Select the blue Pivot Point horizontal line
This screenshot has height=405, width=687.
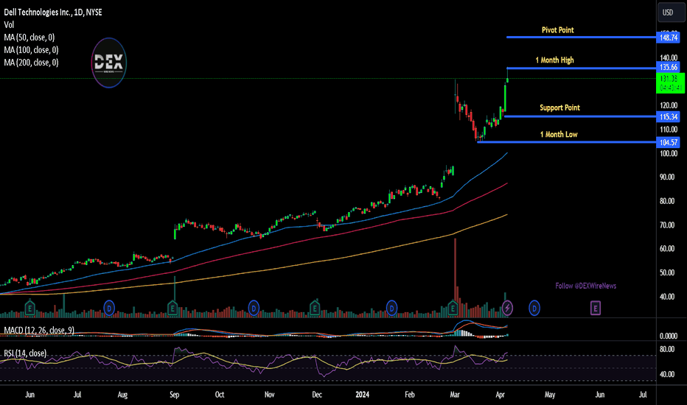click(581, 38)
